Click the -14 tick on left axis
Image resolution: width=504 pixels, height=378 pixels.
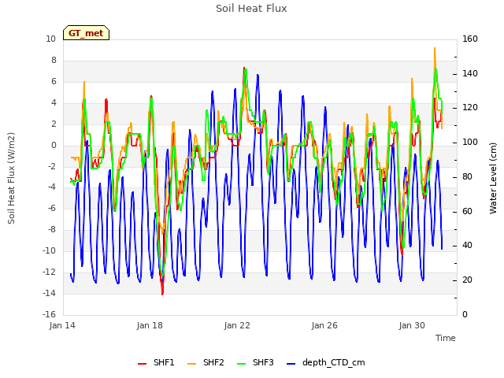(49, 293)
